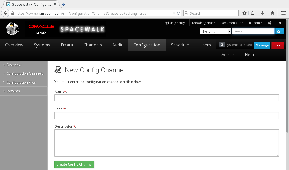Click the config channel heading icon
Screen dimensions: 289x170
coord(58,70)
